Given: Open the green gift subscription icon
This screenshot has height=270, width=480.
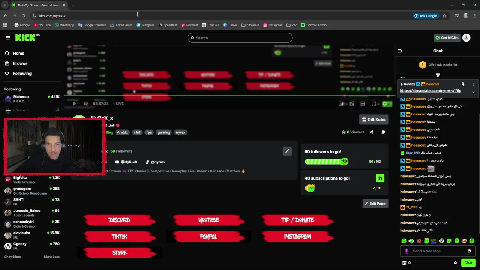Looking at the screenshot, I should [x=380, y=178].
